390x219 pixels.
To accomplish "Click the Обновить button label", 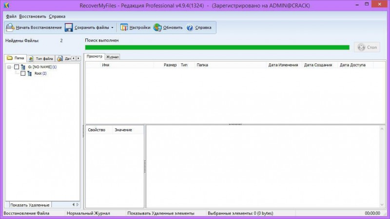I will pos(173,28).
